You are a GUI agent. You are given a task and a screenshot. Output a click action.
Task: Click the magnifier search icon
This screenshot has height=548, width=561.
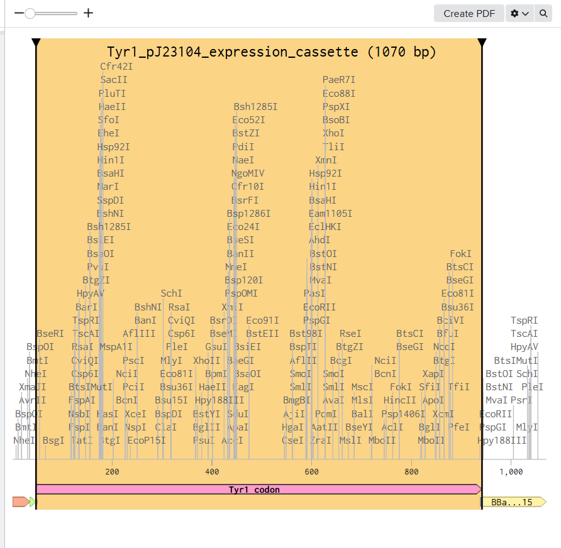point(543,14)
